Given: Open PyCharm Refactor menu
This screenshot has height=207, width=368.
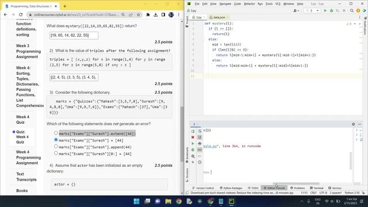Looking at the screenshot, I should pyautogui.click(x=249, y=4).
